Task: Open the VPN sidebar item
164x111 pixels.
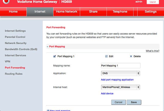Action: pyautogui.click(x=7, y=62)
